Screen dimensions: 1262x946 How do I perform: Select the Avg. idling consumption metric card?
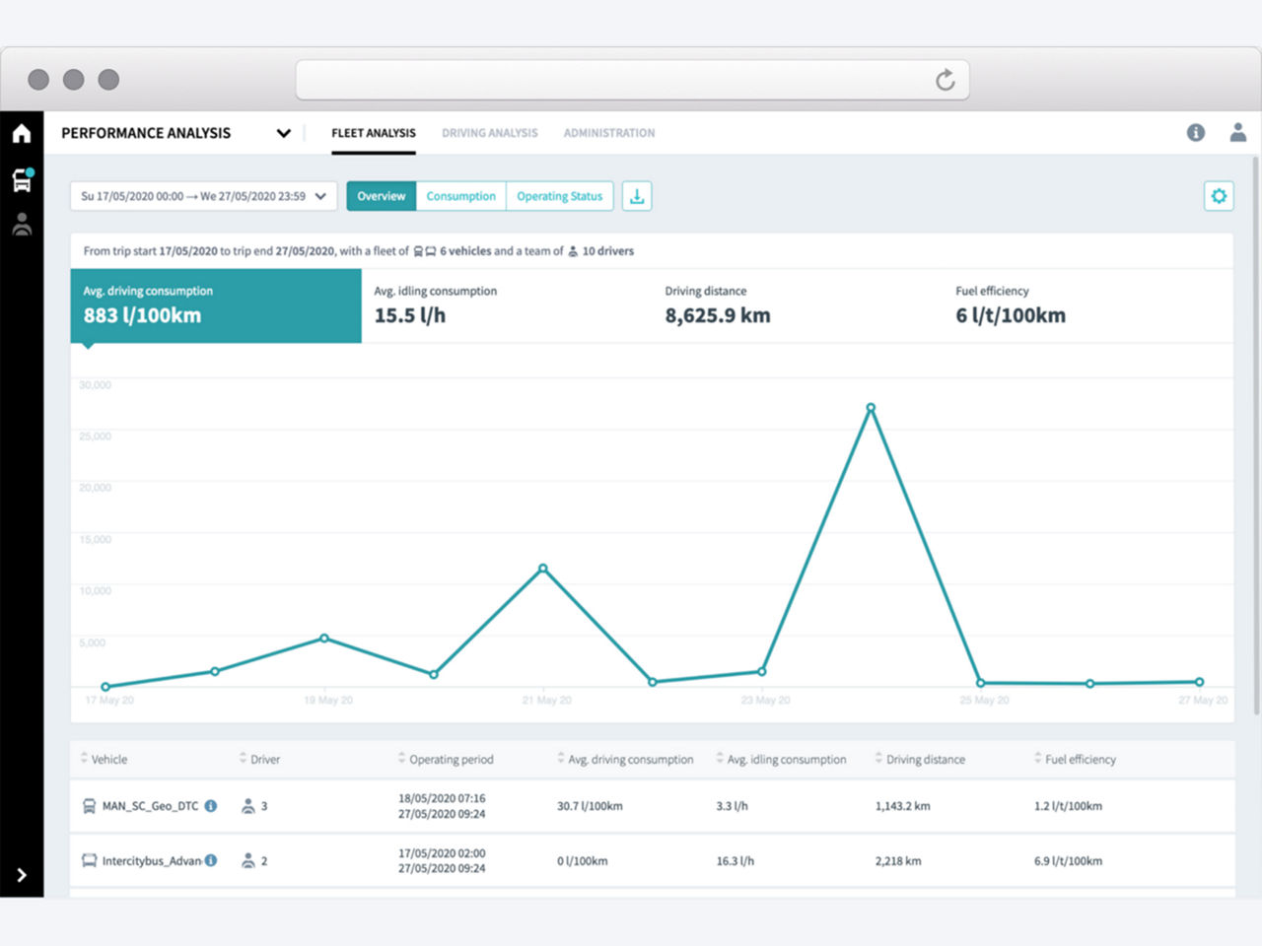pos(507,305)
